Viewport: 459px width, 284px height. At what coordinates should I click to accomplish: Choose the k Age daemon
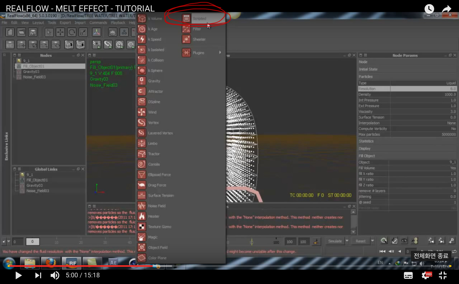[142, 29]
